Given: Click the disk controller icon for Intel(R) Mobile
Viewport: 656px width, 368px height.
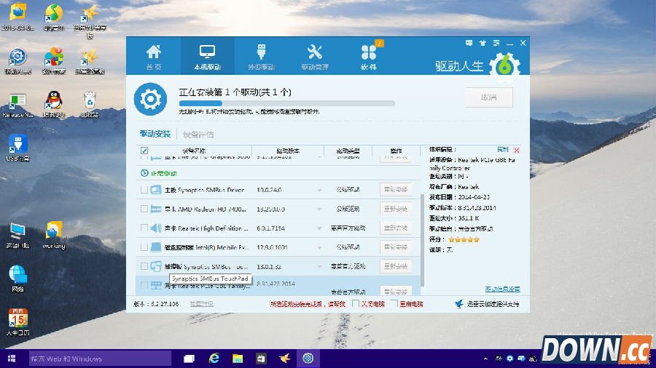Looking at the screenshot, I should click(x=156, y=247).
